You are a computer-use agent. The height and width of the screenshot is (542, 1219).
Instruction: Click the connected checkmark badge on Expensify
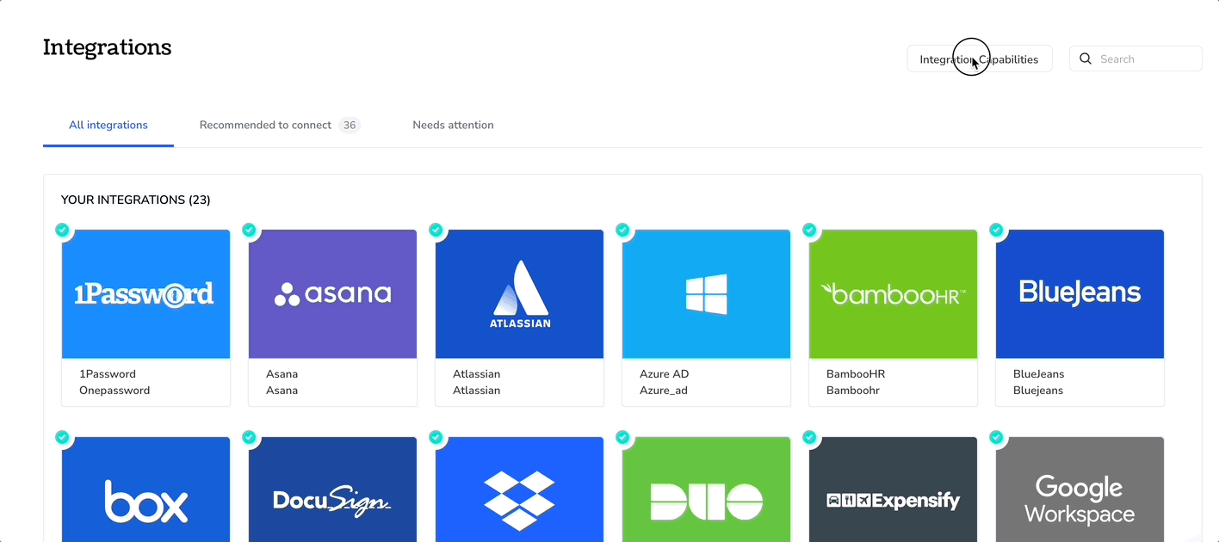coord(809,437)
